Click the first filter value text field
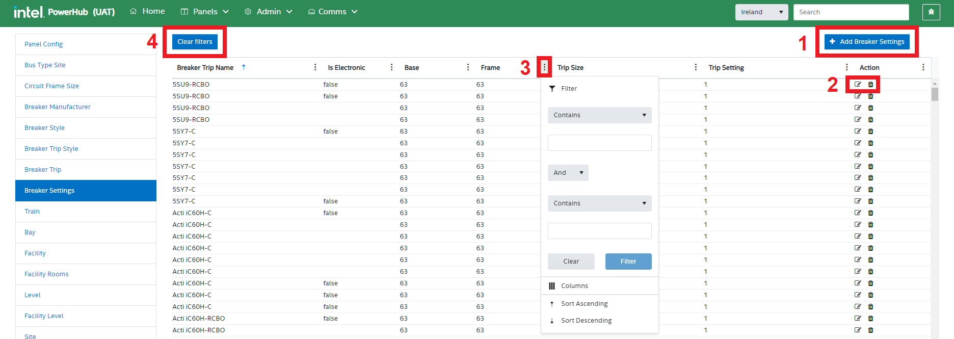Image resolution: width=954 pixels, height=339 pixels. pyautogui.click(x=599, y=143)
